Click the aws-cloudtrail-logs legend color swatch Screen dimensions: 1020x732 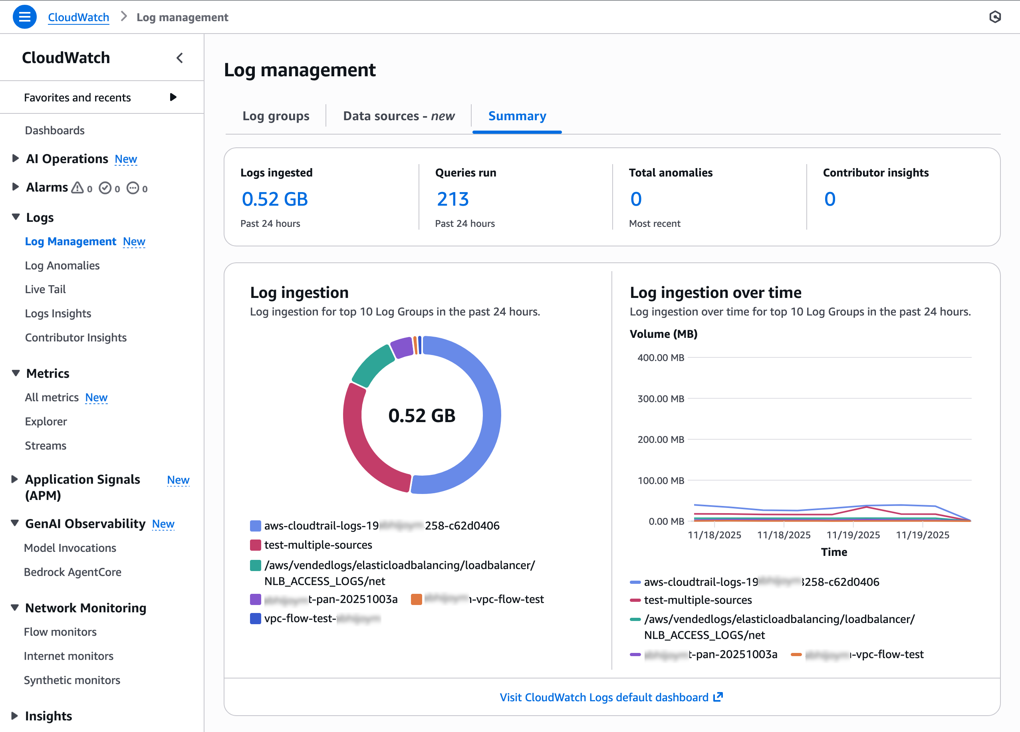coord(256,525)
